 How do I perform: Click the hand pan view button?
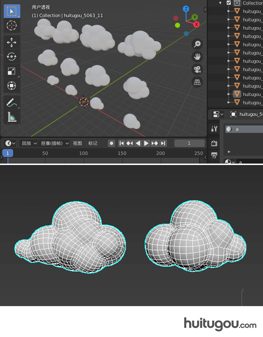pos(197,57)
